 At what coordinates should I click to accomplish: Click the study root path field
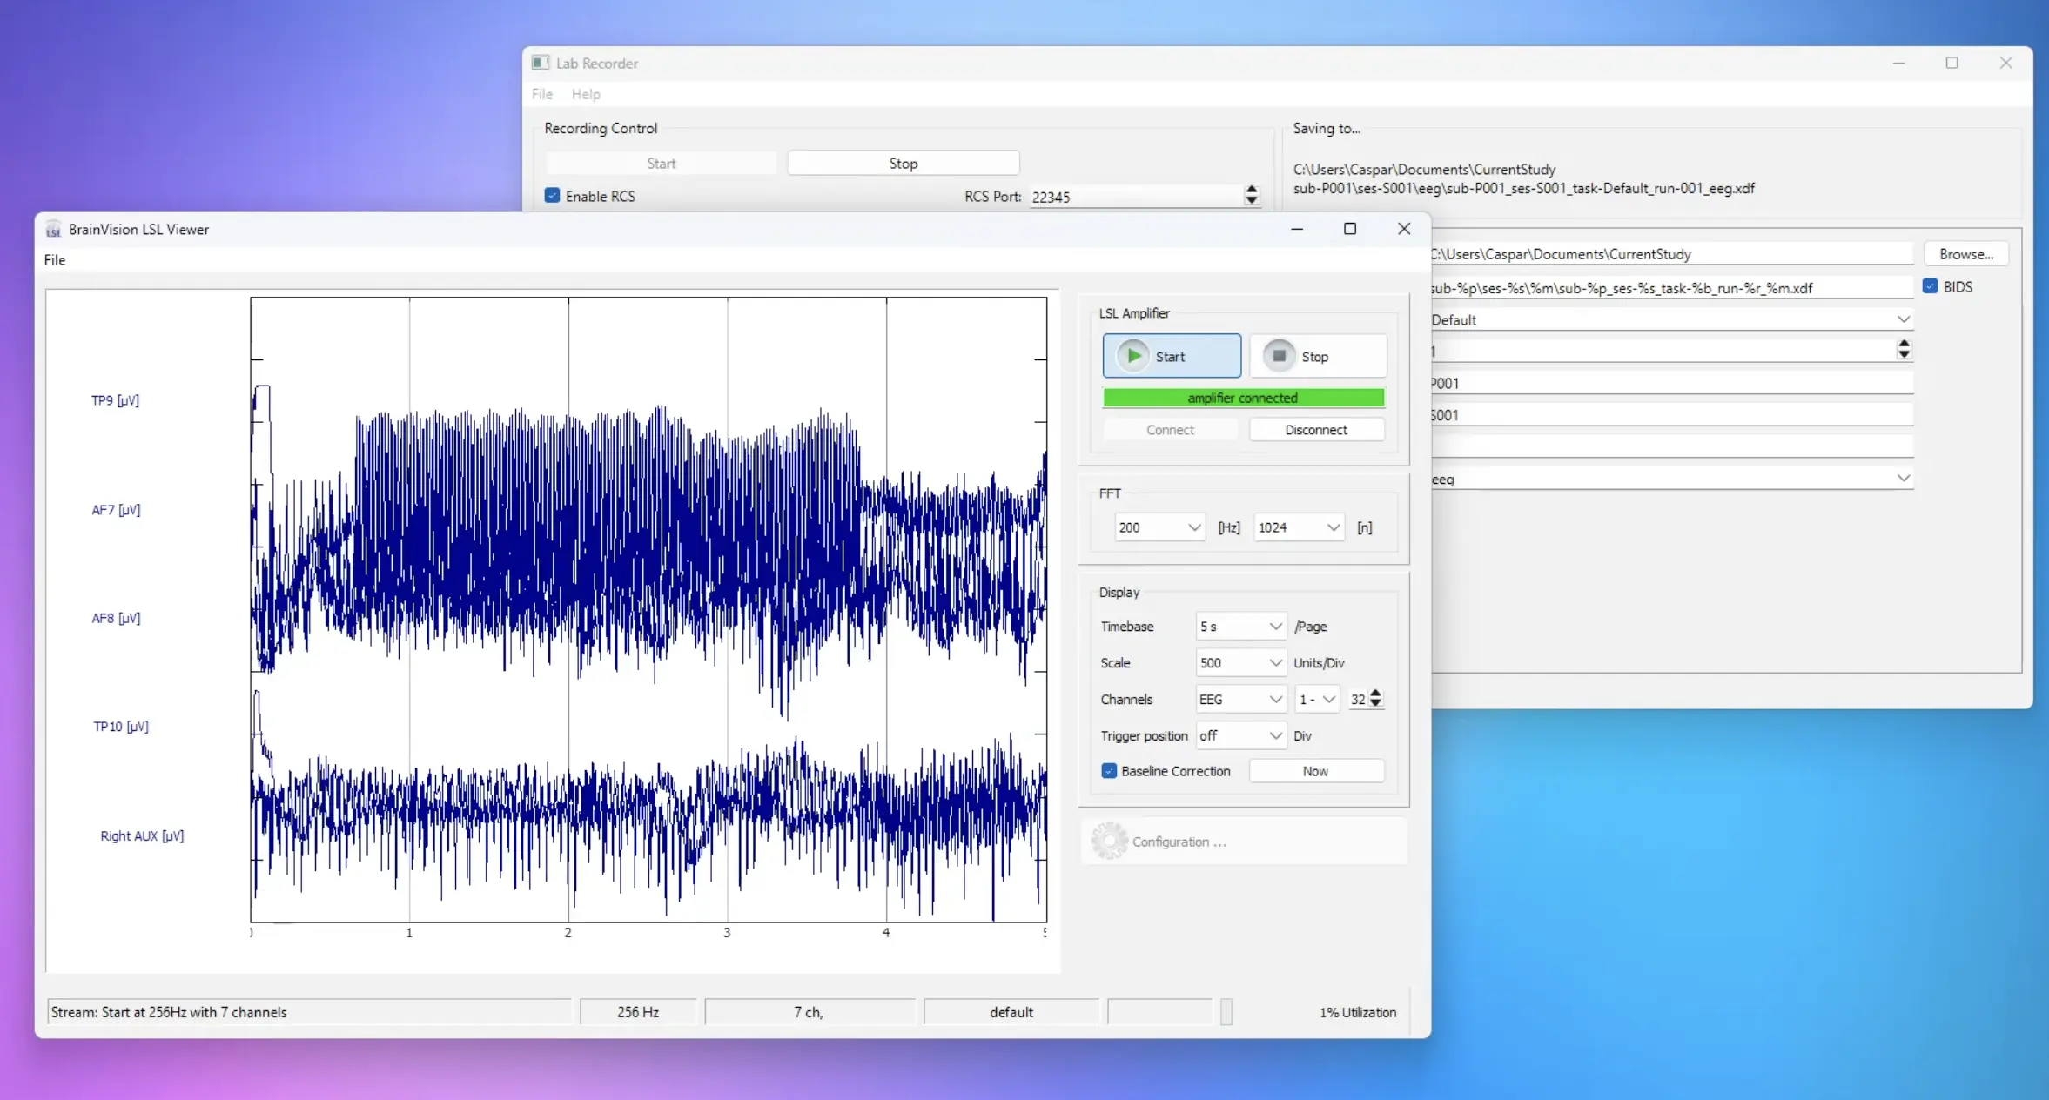pos(1671,254)
